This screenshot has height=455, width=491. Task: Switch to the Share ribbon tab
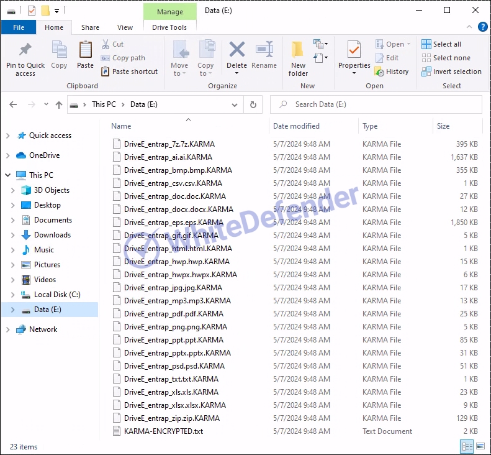pos(90,27)
